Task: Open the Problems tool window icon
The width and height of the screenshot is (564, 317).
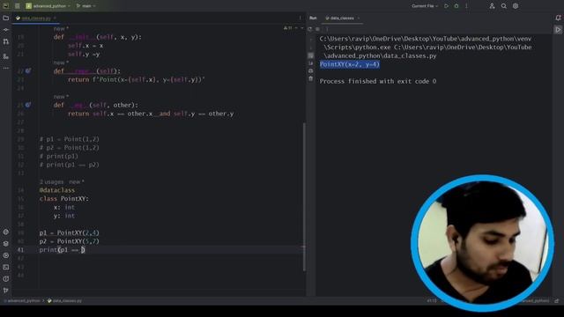Action: pos(6,279)
